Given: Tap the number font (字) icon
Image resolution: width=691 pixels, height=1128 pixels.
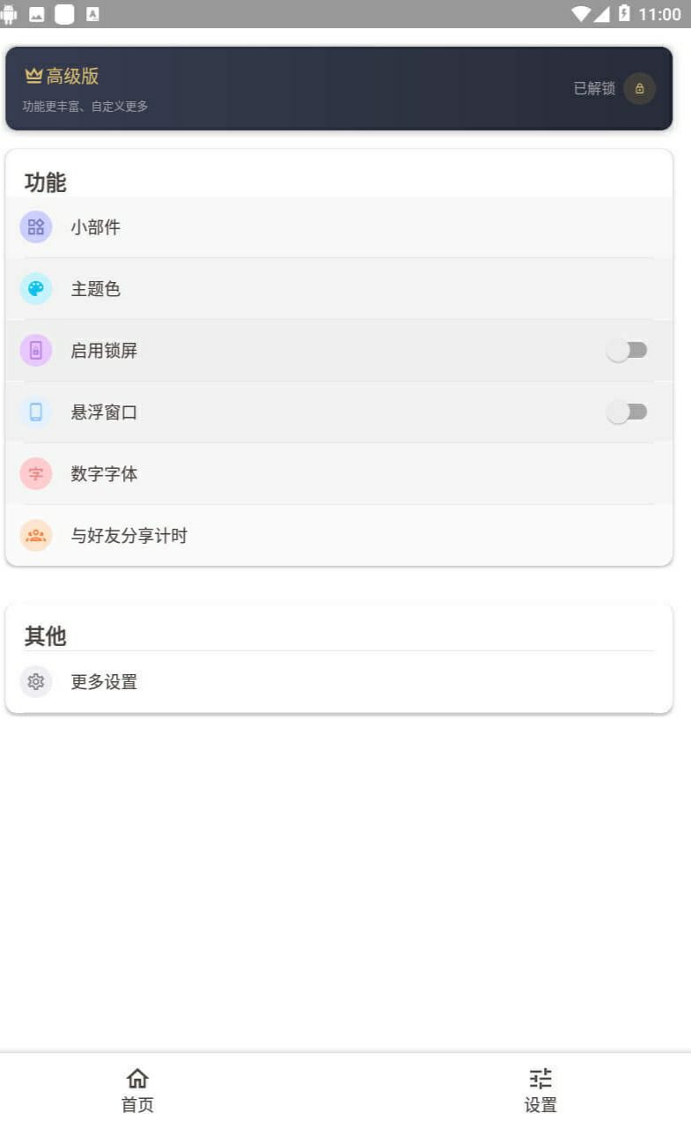Looking at the screenshot, I should point(36,474).
